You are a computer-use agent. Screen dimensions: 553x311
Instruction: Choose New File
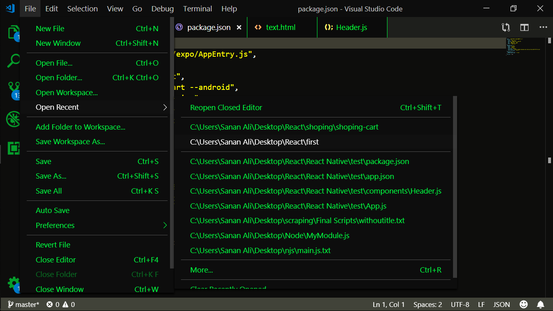(x=97, y=28)
